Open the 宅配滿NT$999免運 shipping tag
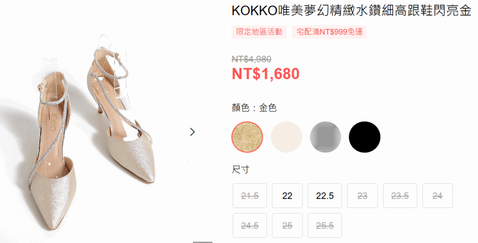This screenshot has width=478, height=243. click(x=329, y=32)
